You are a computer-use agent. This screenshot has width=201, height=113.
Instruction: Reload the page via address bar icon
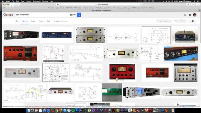[141, 4]
